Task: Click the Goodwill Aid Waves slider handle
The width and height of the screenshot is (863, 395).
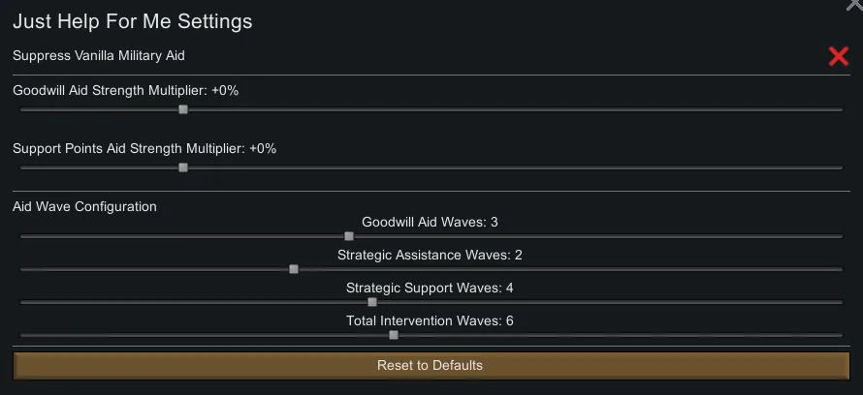Action: 349,236
